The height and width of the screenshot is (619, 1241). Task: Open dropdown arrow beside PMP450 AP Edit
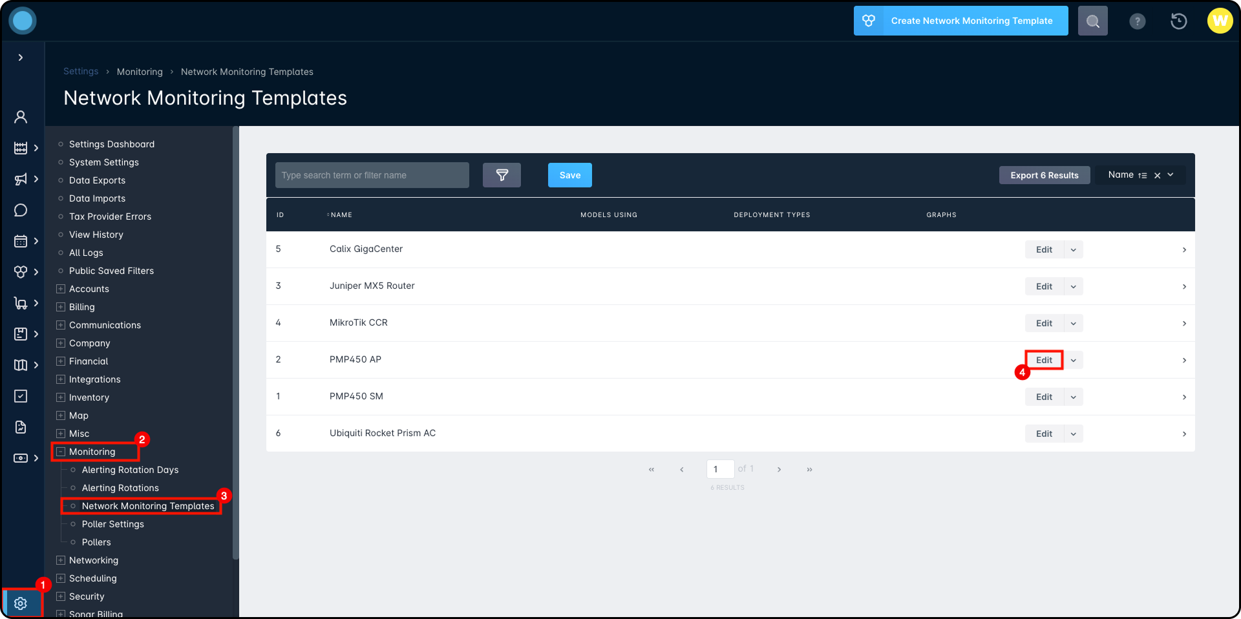pyautogui.click(x=1073, y=360)
